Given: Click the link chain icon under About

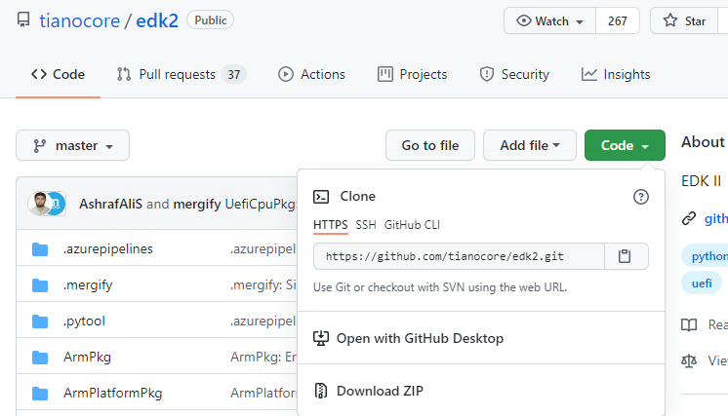Looking at the screenshot, I should click(689, 218).
